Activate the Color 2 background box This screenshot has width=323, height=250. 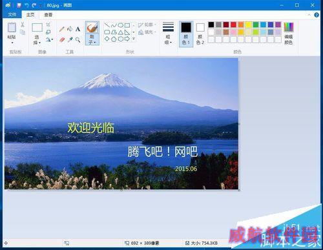pyautogui.click(x=200, y=34)
